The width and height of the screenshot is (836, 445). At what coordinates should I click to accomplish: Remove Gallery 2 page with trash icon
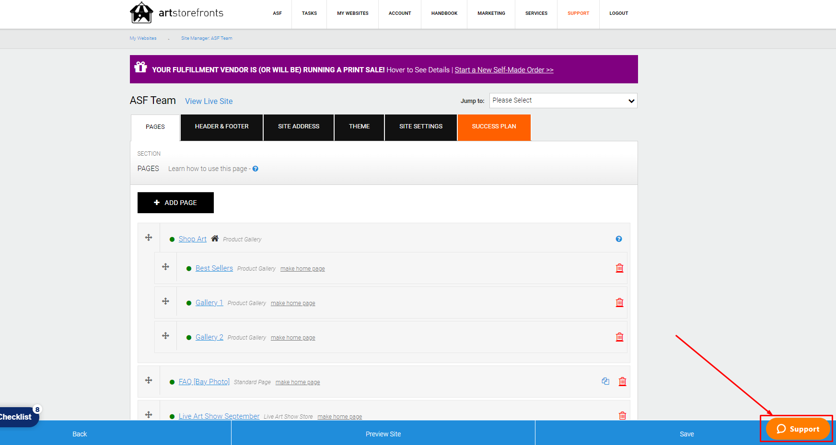tap(619, 337)
